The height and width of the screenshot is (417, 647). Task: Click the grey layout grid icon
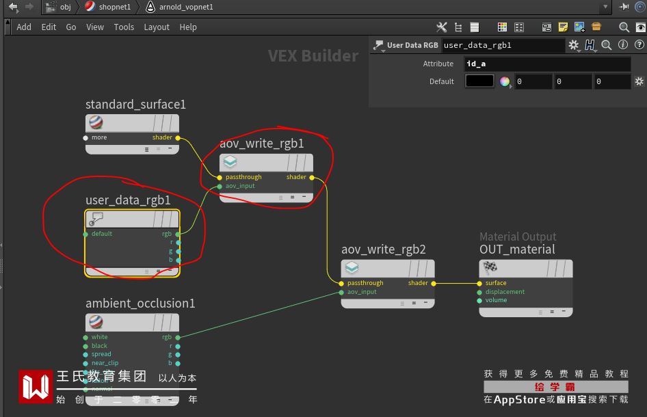click(x=519, y=27)
